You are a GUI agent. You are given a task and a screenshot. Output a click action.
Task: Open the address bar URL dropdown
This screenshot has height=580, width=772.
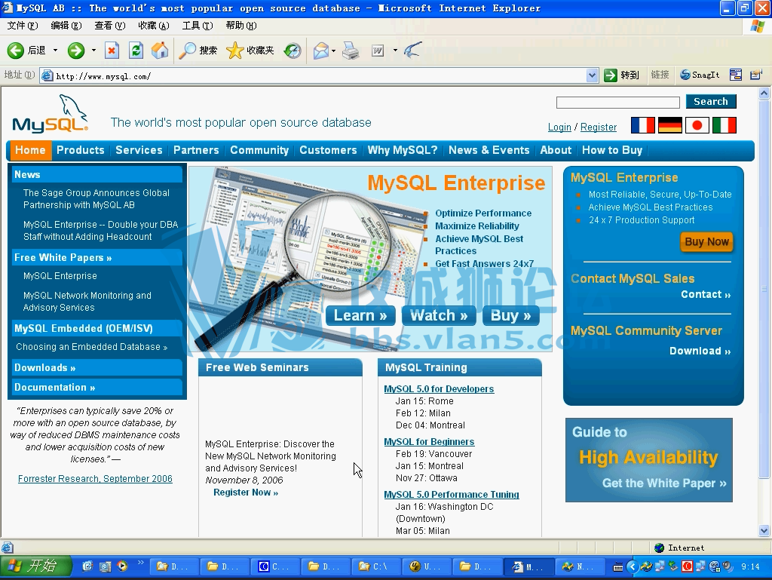point(593,75)
